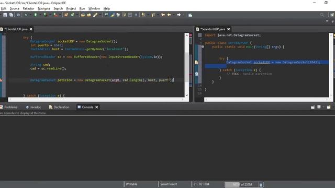The height and width of the screenshot is (188, 335).
Task: Open the Back history dropdown arrow
Action: 173,15
